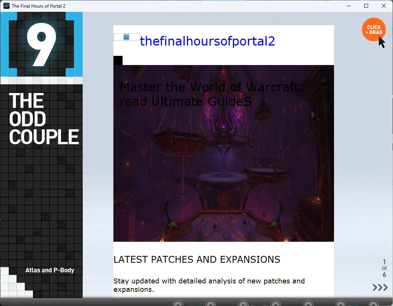The height and width of the screenshot is (306, 393).
Task: Click 'THE ODD COUPLE' chapter title
Action: 44,119
